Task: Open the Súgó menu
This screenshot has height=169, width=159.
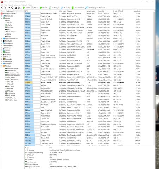Action: click(30, 5)
